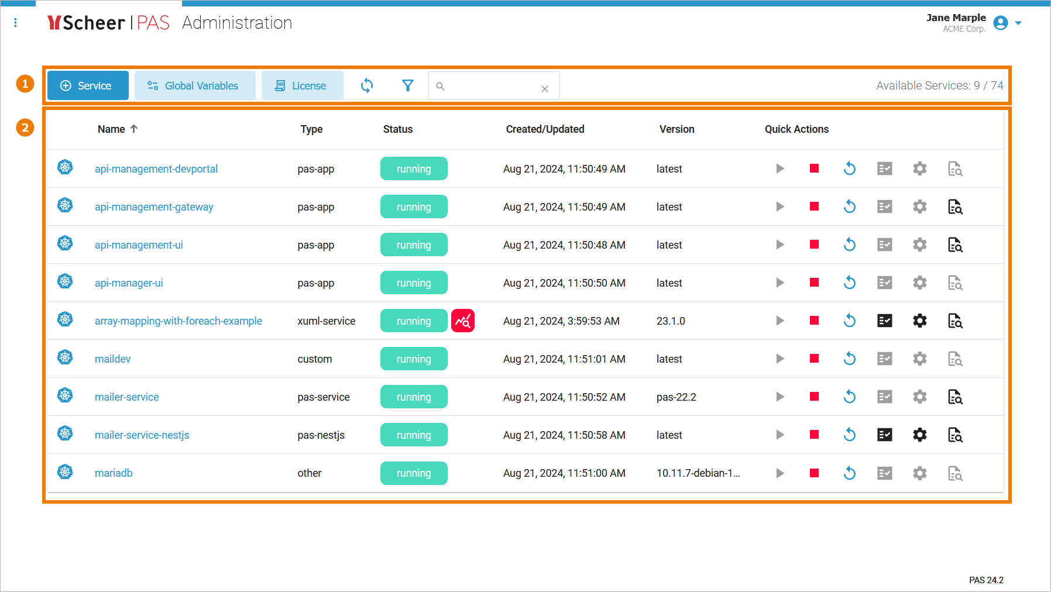
Task: Open service details icon for mailer-service-nestjs
Action: tap(885, 435)
